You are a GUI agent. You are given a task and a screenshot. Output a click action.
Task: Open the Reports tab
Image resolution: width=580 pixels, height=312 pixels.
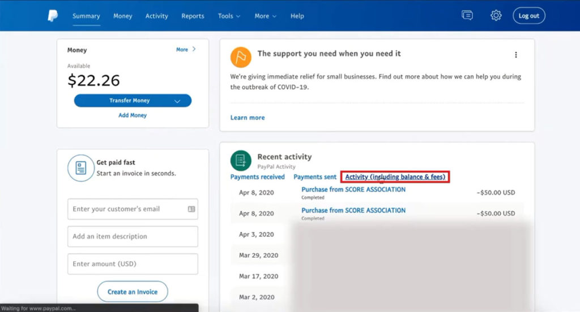(193, 16)
